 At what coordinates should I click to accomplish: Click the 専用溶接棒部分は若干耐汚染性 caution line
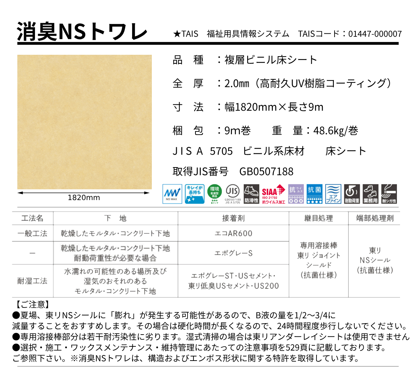[x=211, y=337]
